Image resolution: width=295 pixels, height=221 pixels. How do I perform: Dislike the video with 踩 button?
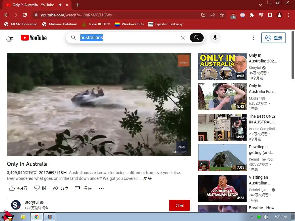coord(40,188)
